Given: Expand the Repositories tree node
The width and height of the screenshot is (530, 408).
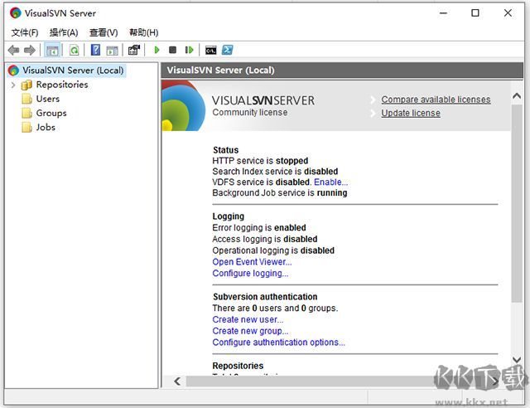Looking at the screenshot, I should pyautogui.click(x=13, y=85).
